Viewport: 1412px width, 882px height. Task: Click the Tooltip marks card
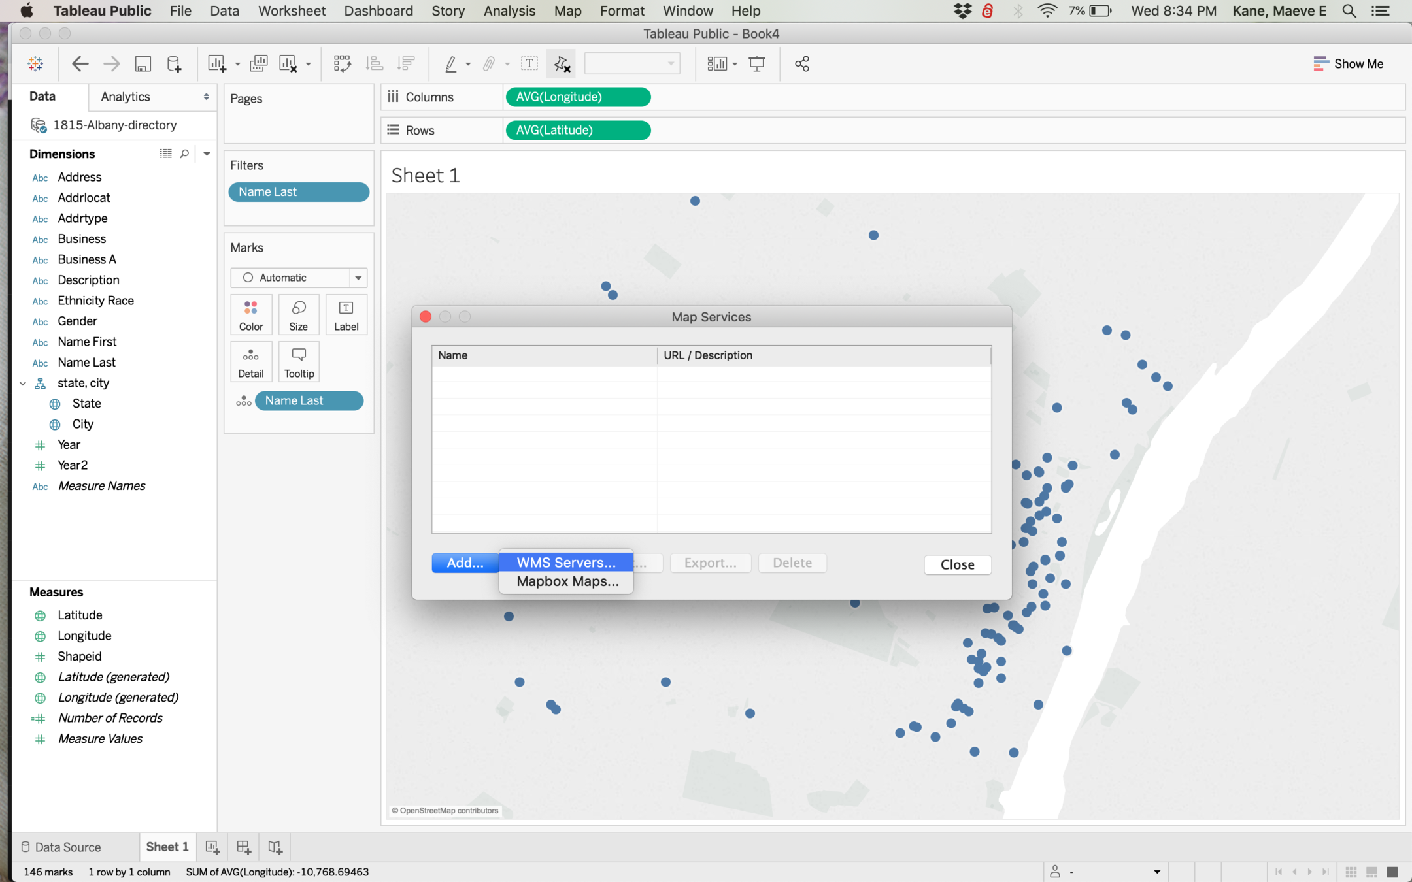(299, 362)
